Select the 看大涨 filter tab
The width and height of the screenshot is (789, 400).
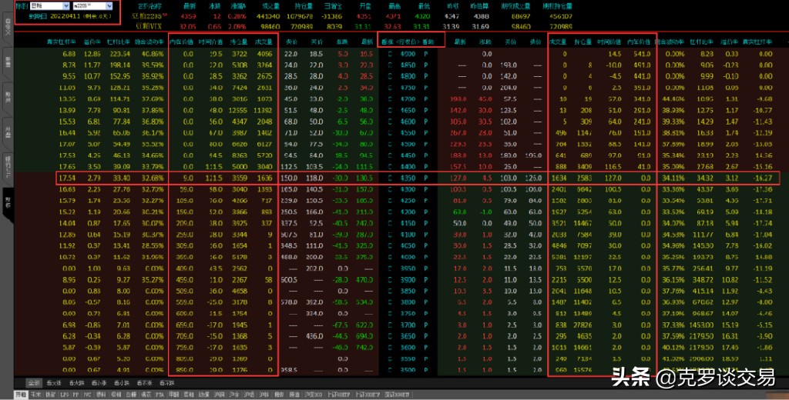click(54, 383)
